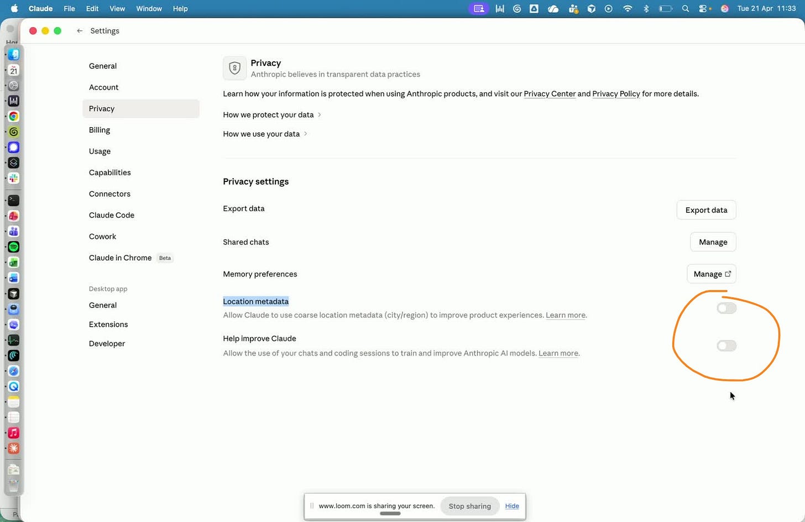Select the Privacy settings tab
The image size is (805, 522).
pos(141,108)
